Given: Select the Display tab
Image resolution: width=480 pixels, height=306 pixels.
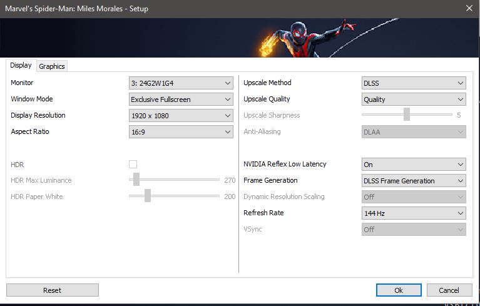Looking at the screenshot, I should pyautogui.click(x=21, y=65).
